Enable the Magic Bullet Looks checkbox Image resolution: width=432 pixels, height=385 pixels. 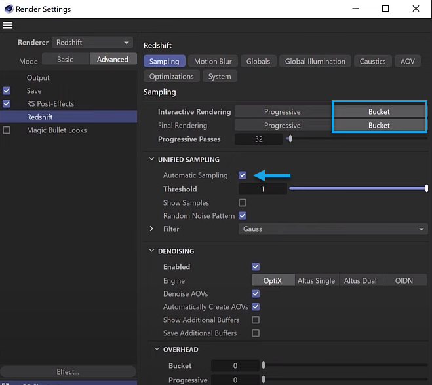click(7, 130)
